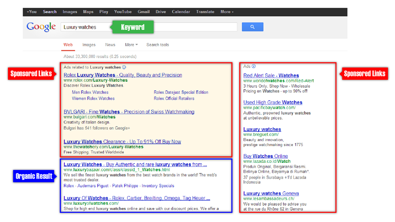Screen dimensions: 395x222
Task: Go to Translate in the top bar
Action: pyautogui.click(x=205, y=12)
